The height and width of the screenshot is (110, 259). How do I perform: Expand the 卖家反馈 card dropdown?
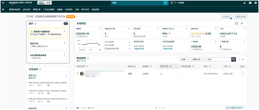click(216, 29)
